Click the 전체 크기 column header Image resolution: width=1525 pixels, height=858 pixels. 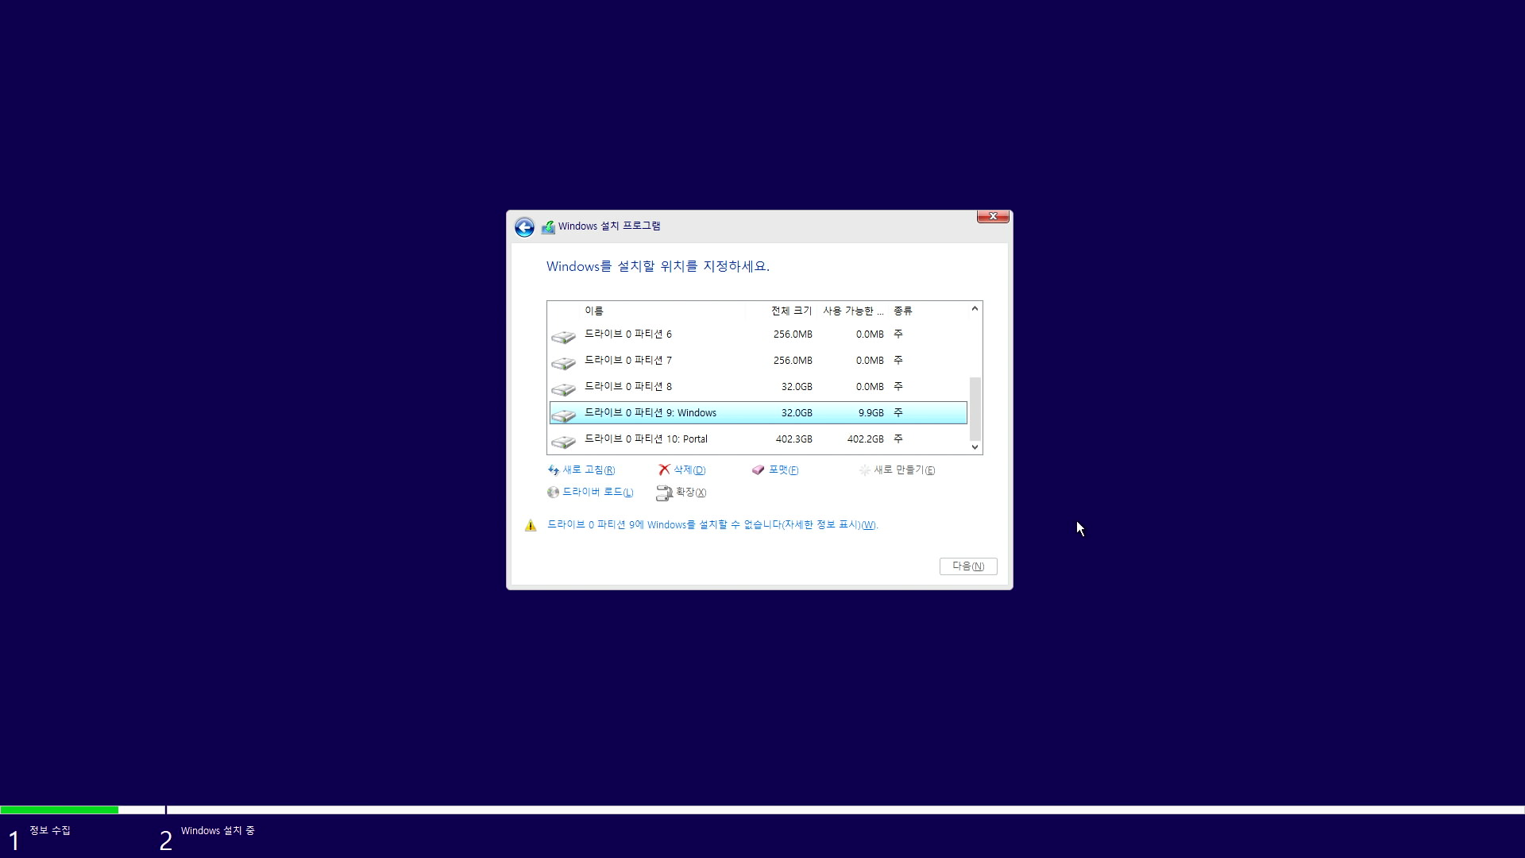(x=790, y=311)
